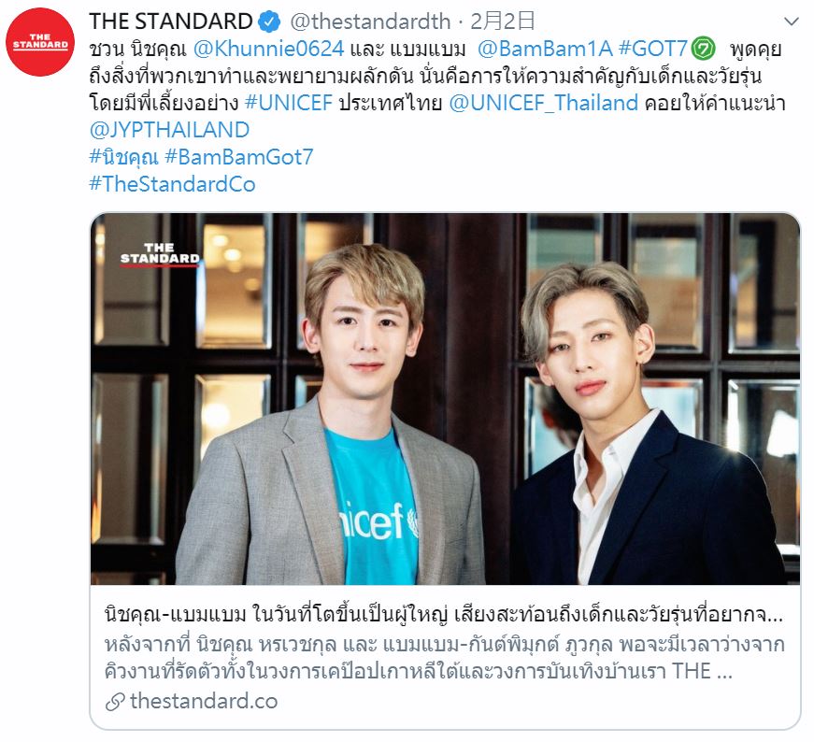Click the #TheStandardCo hashtag
This screenshot has height=742, width=814.
coord(172,184)
